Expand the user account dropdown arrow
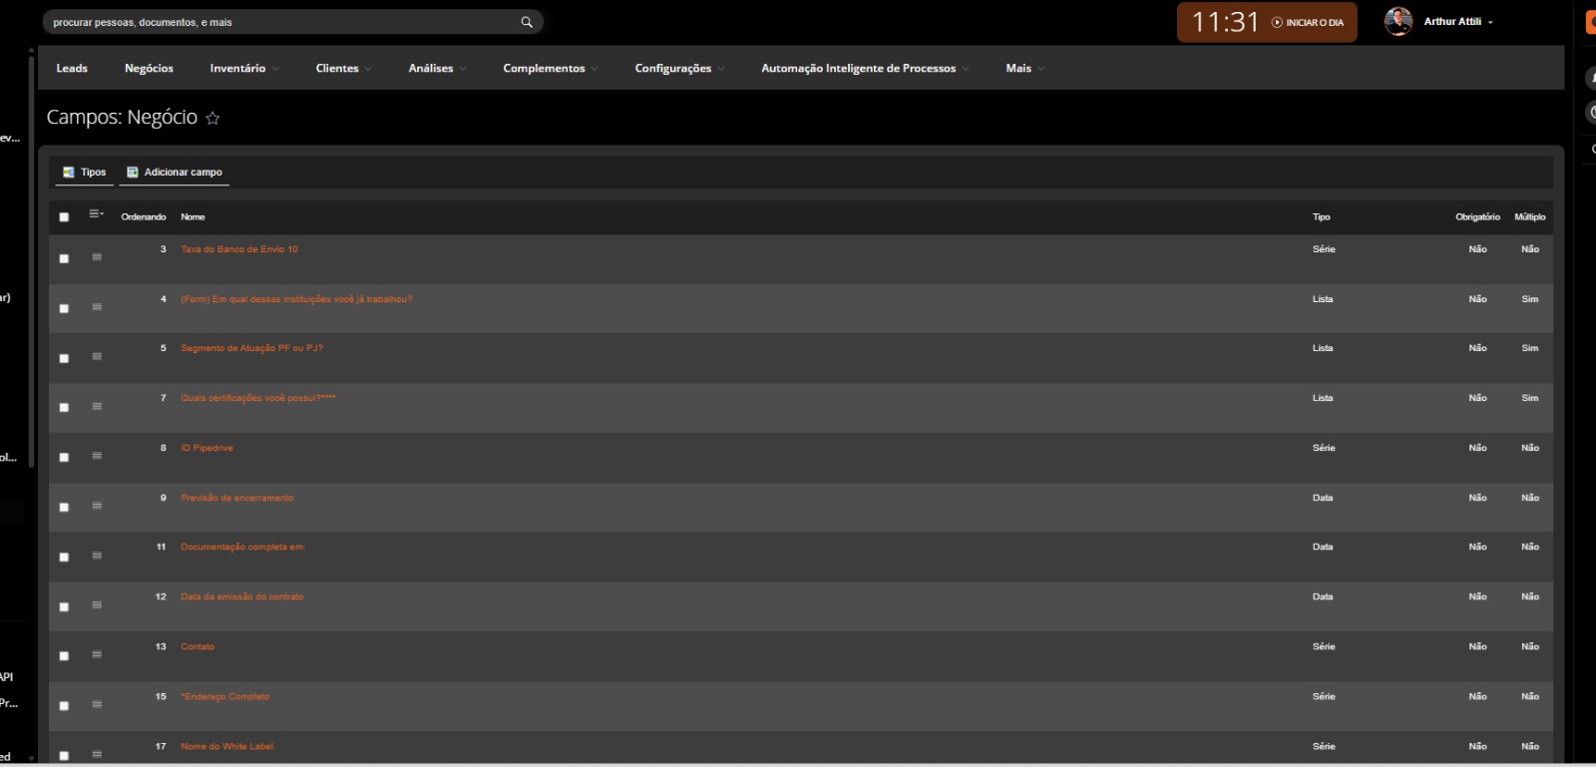 click(1490, 22)
